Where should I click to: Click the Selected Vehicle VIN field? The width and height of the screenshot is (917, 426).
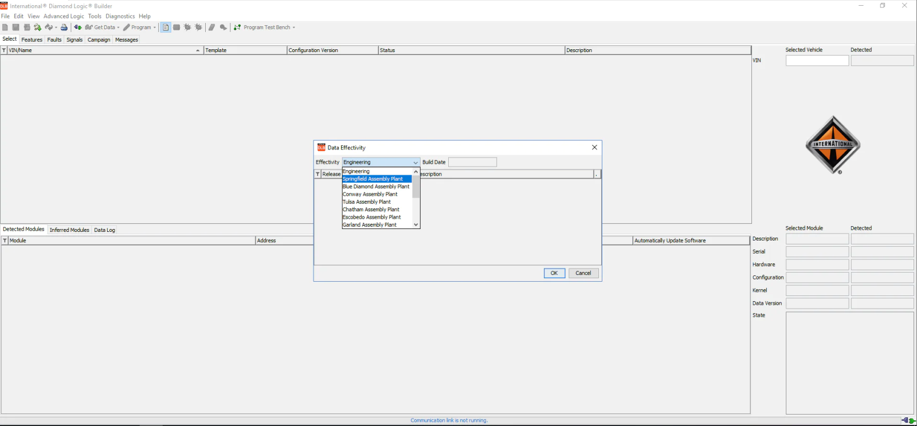click(x=817, y=61)
